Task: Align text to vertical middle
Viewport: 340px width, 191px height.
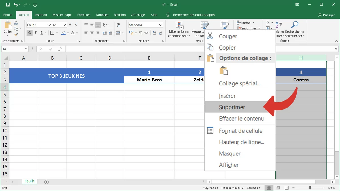Action: pyautogui.click(x=92, y=25)
